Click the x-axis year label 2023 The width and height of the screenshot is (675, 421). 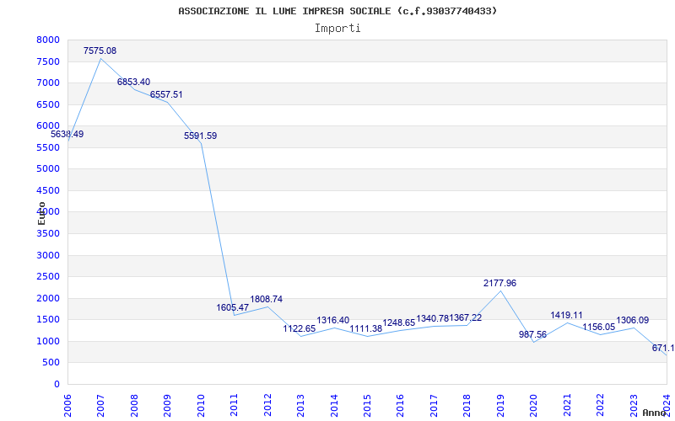(x=634, y=406)
